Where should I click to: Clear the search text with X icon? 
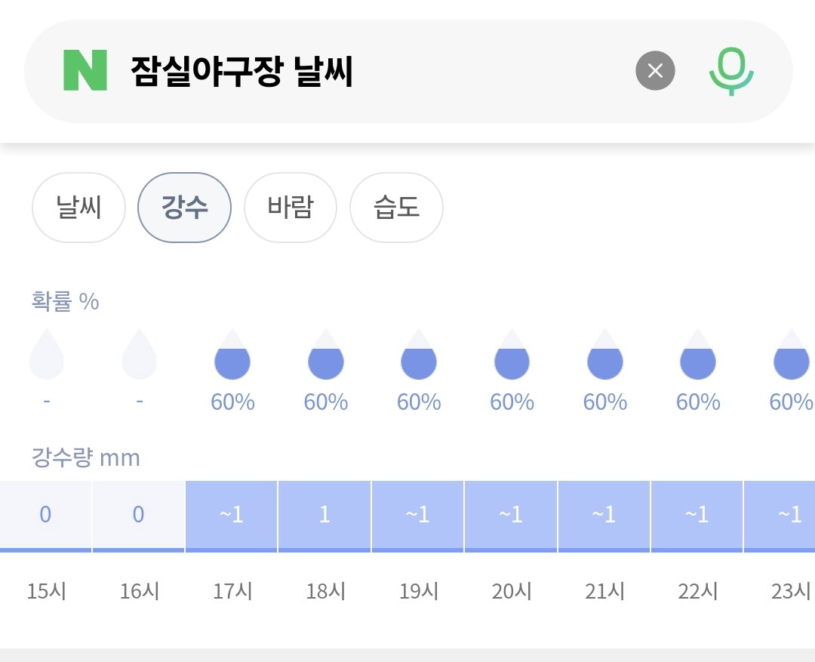coord(655,70)
